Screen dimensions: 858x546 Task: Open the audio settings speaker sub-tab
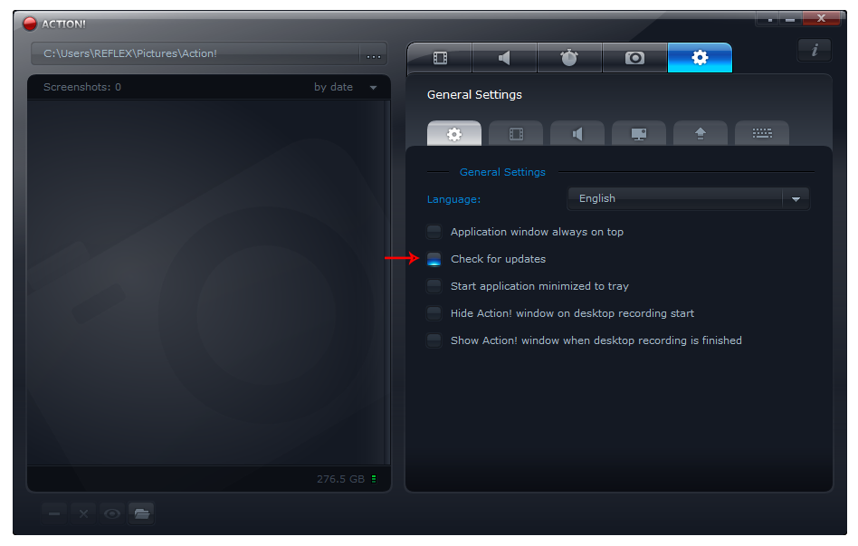click(x=577, y=134)
